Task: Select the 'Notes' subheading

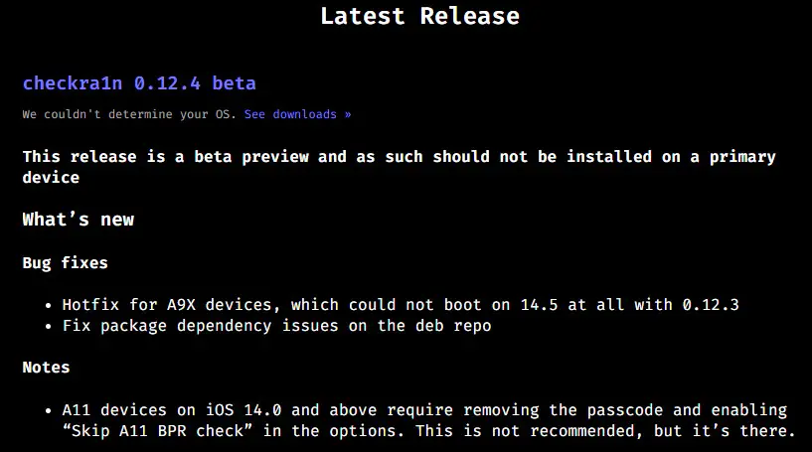Action: coord(46,368)
